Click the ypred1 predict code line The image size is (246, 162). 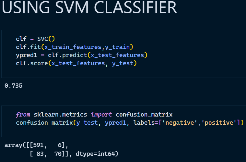82,55
